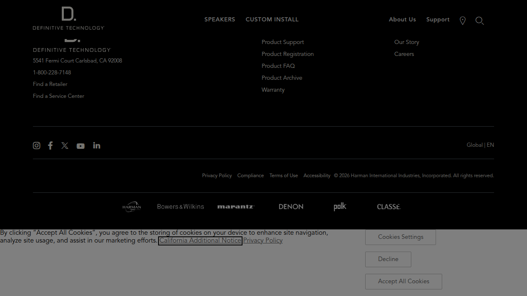Open the CUSTOM INSTALL menu
This screenshot has height=296, width=527.
[x=272, y=20]
